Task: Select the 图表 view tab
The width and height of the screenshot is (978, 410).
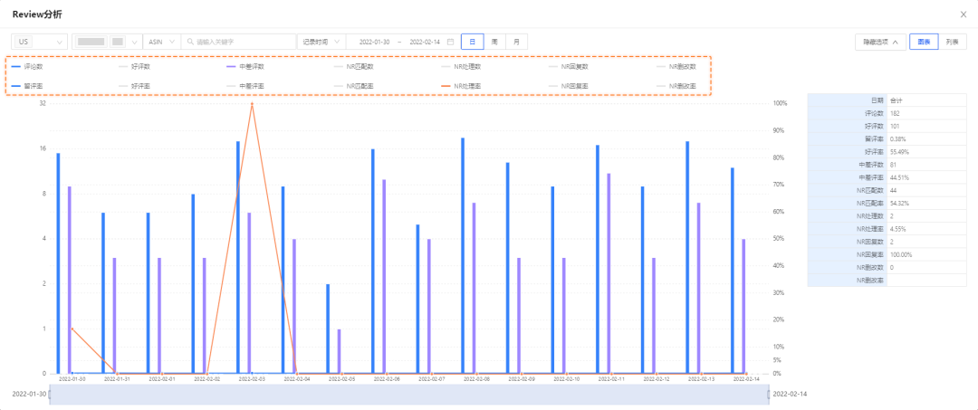Action: (923, 42)
